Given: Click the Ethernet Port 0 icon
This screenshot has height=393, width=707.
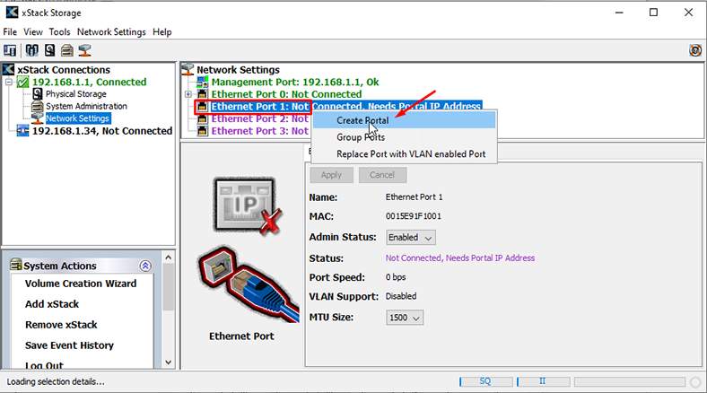Looking at the screenshot, I should tap(203, 94).
